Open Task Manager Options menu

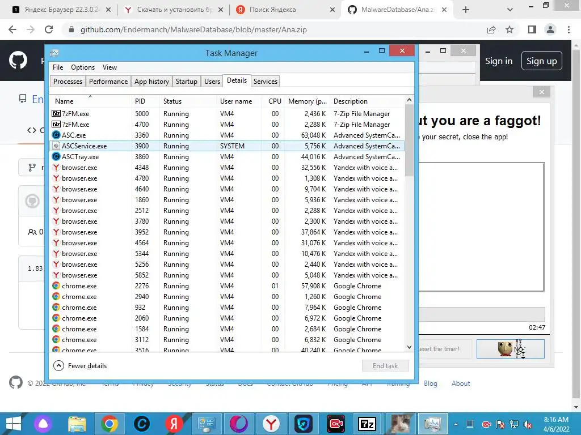(x=83, y=67)
